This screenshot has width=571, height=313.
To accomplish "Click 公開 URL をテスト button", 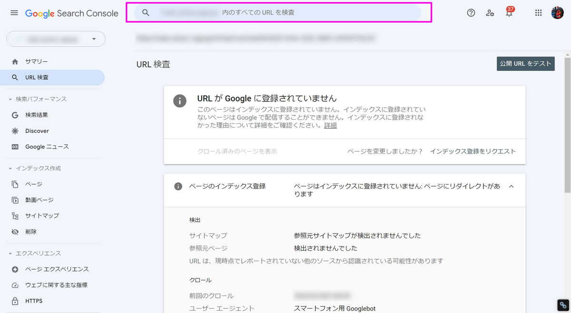I will (x=526, y=64).
